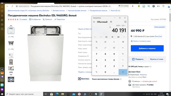Open the Electrolux brand logo link
The image size is (171, 96).
point(84,79)
